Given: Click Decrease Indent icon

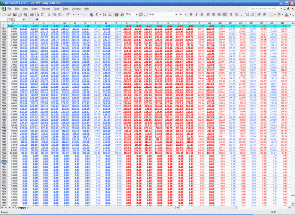Looking at the screenshot, I should (259, 15).
